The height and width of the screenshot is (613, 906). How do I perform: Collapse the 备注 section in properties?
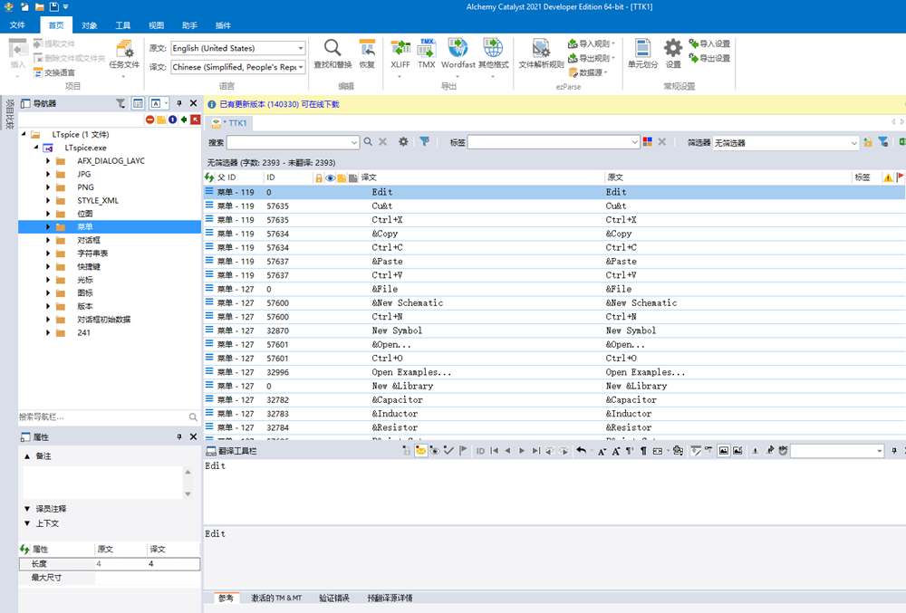tap(27, 456)
